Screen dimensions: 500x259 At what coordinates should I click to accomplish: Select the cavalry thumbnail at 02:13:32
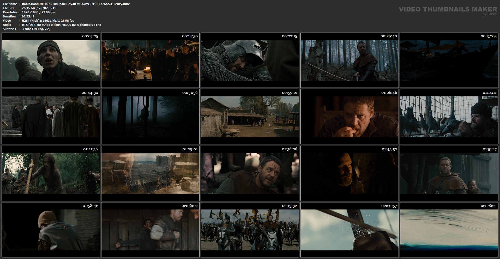pos(250,230)
